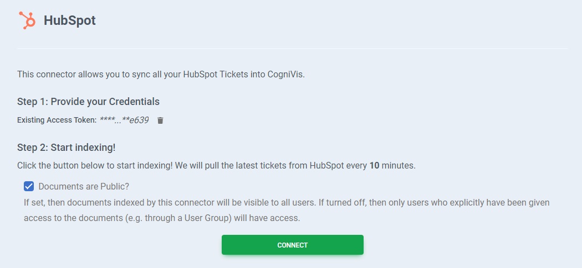Viewport: 582px width, 268px height.
Task: Click the "Existing Access Token:" label
Action: click(x=57, y=120)
